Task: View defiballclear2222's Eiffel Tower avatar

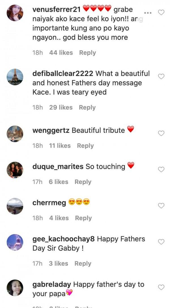Action: pos(15,77)
